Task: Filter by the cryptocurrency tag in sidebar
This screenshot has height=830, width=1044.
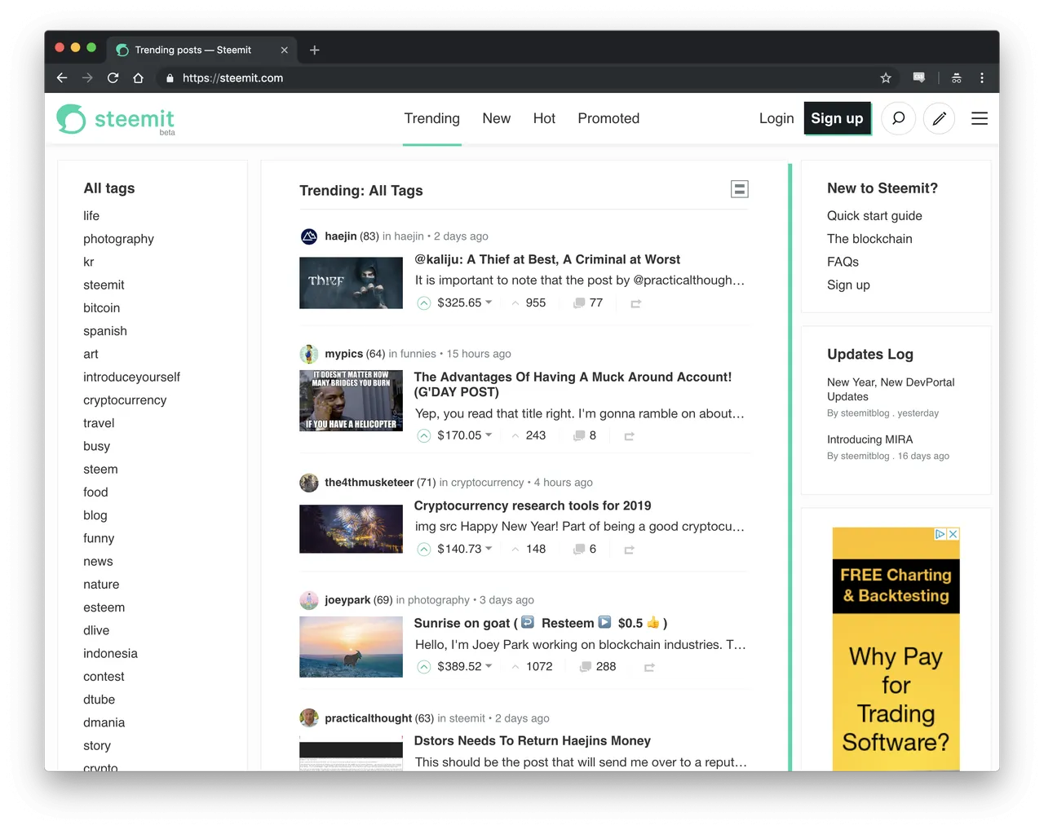Action: tap(125, 400)
